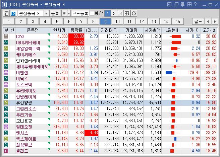The width and height of the screenshot is (220, 157).
Task: Select the DXVX stock name
Action: pyautogui.click(x=20, y=36)
